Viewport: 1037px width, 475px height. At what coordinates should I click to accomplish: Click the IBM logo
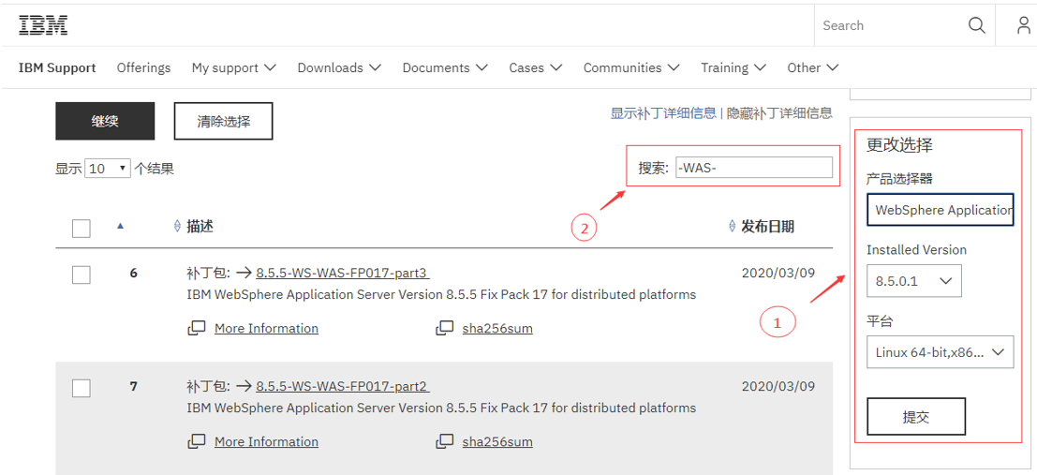point(44,25)
